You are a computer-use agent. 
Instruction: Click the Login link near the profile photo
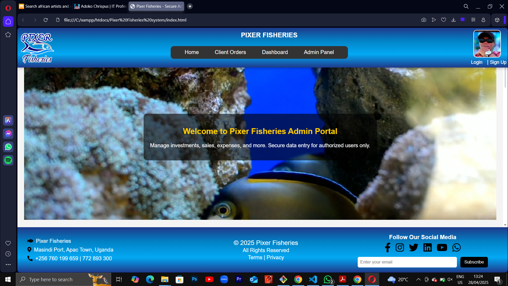tap(476, 62)
